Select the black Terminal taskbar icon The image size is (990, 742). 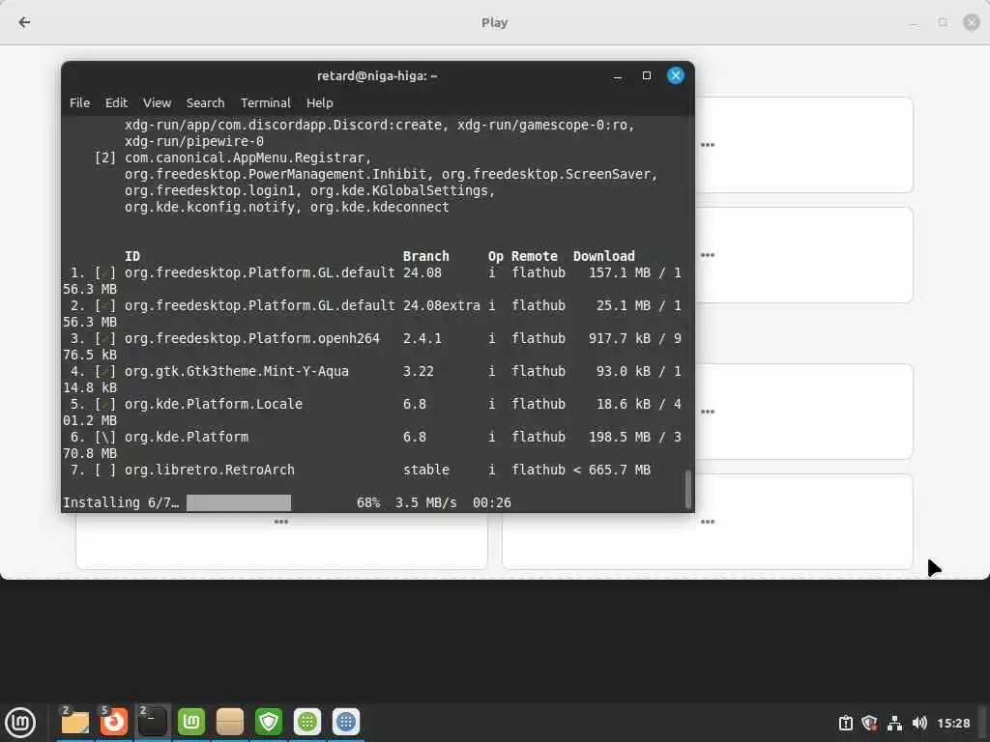[153, 722]
